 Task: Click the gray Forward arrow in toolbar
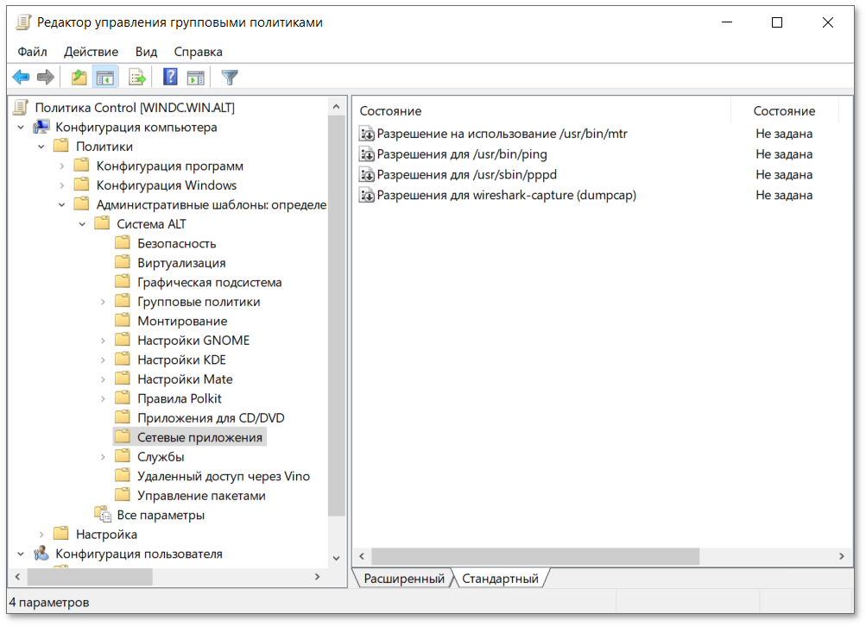click(x=46, y=78)
